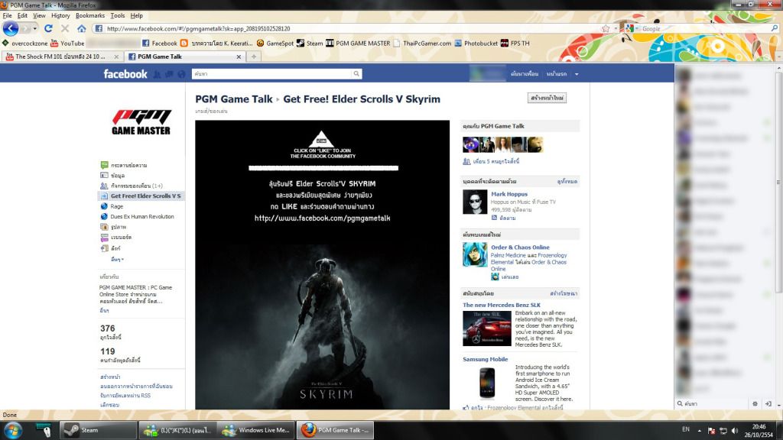Open the navigation history dropdown arrow
The image size is (783, 440).
[34, 29]
